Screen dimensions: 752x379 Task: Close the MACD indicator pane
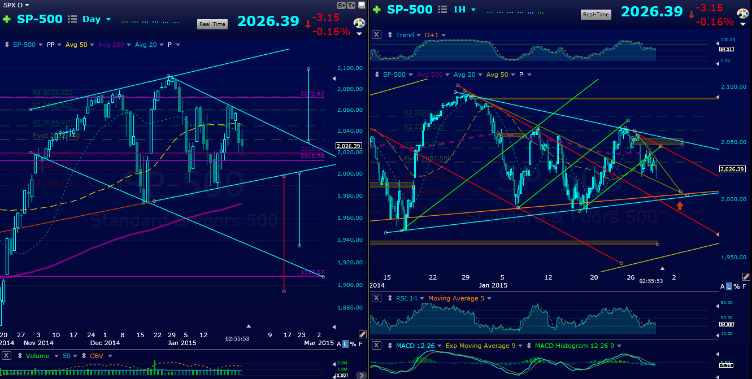click(376, 345)
